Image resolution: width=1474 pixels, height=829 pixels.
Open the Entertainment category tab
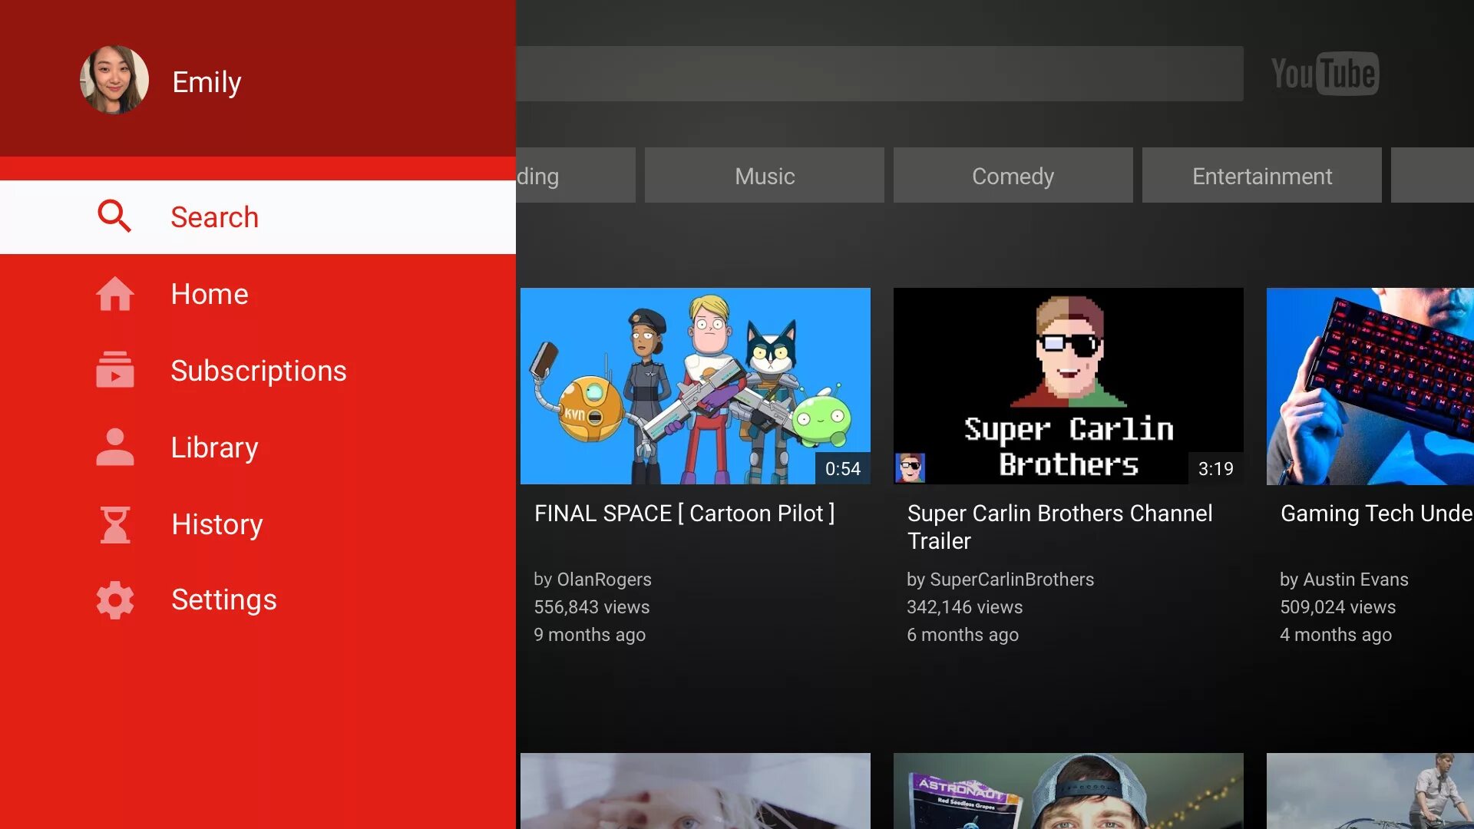coord(1261,175)
